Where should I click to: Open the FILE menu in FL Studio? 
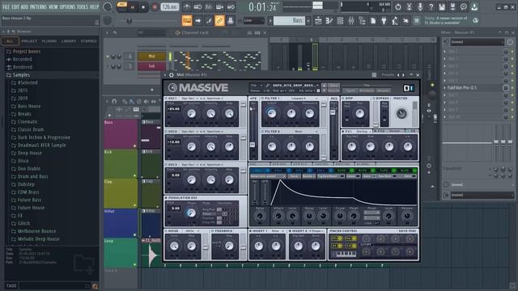[6, 6]
